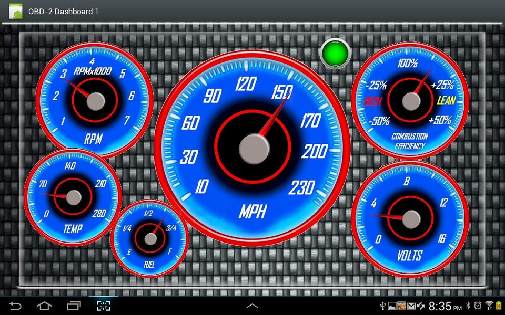Viewport: 505px width, 315px height.
Task: Click the 12 mark on VOLTS gauge
Action: 444,203
